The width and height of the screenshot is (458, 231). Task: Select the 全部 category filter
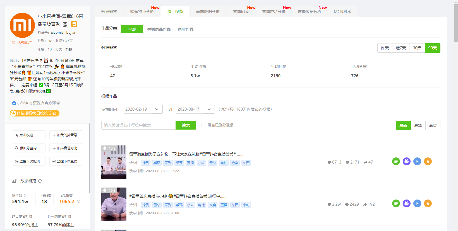(x=132, y=29)
